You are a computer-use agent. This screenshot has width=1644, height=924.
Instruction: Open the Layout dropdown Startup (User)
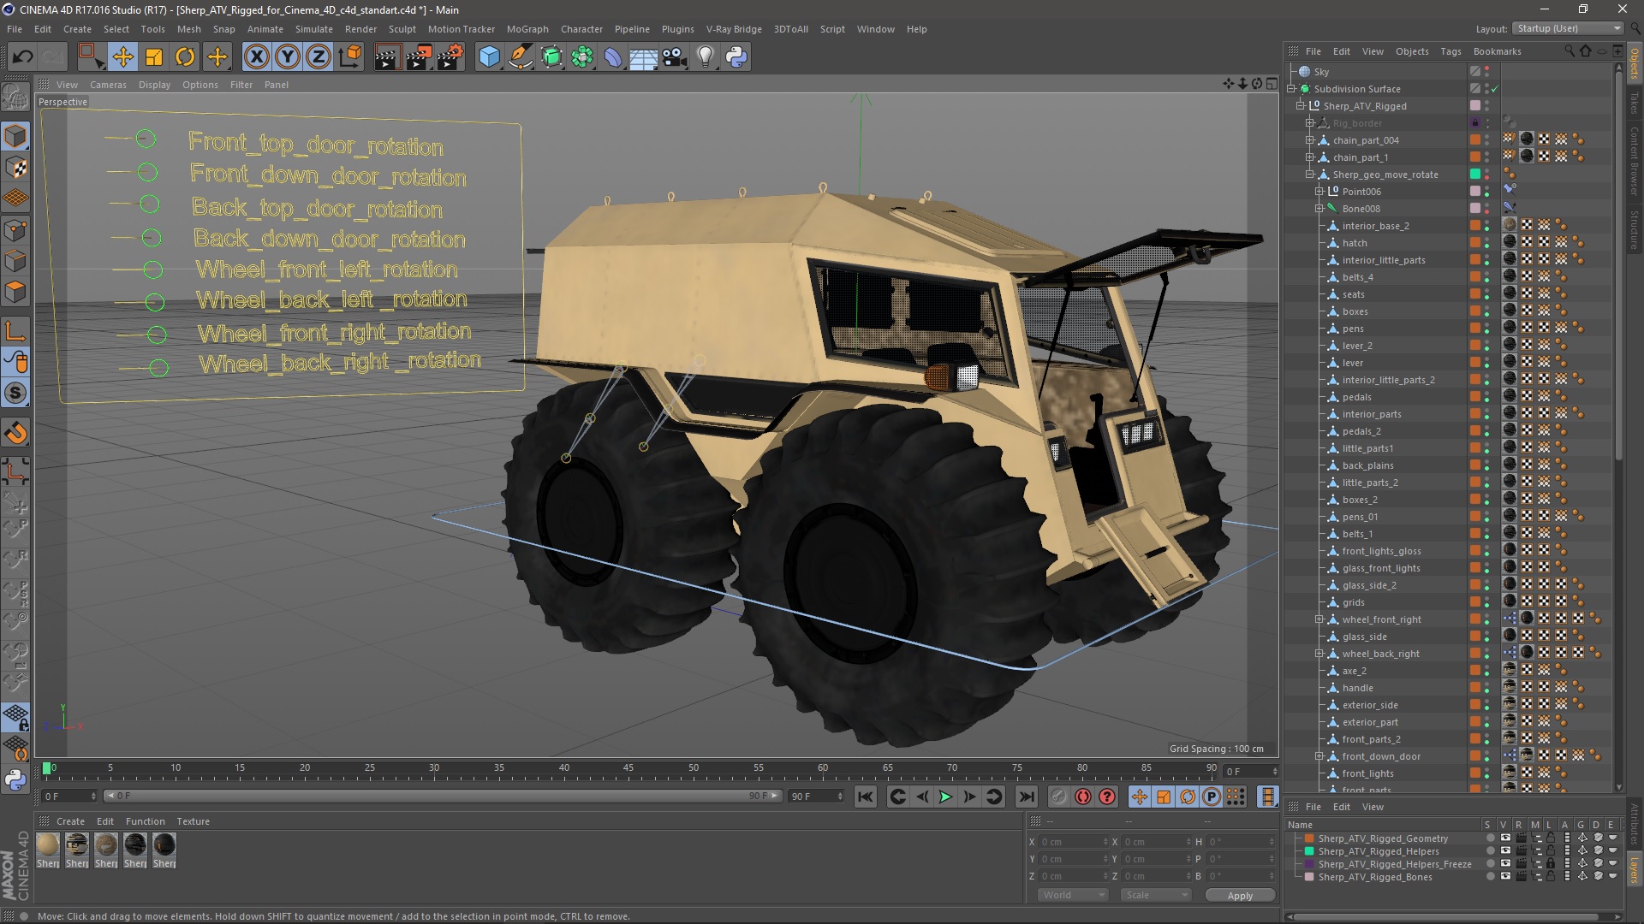1568,28
